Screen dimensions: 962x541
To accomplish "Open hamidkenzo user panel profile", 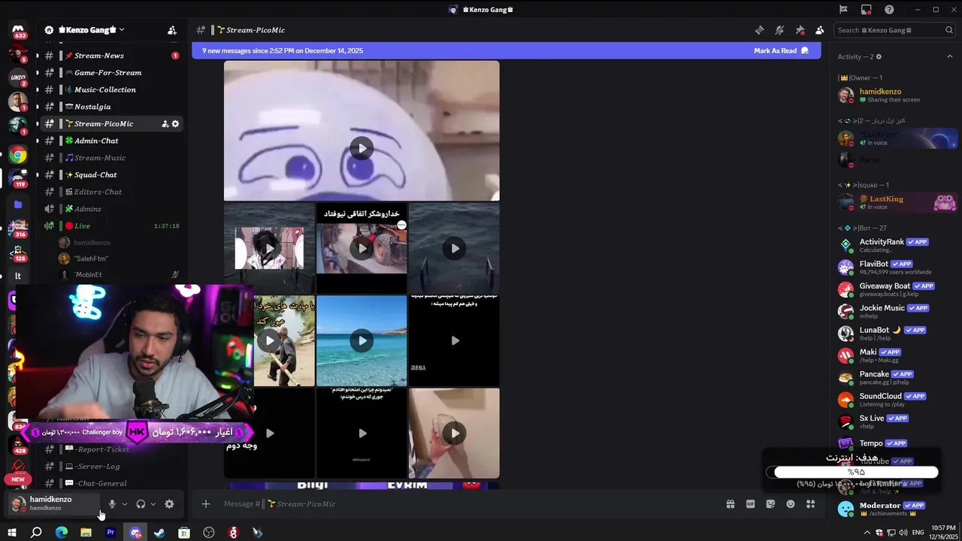I will point(53,503).
